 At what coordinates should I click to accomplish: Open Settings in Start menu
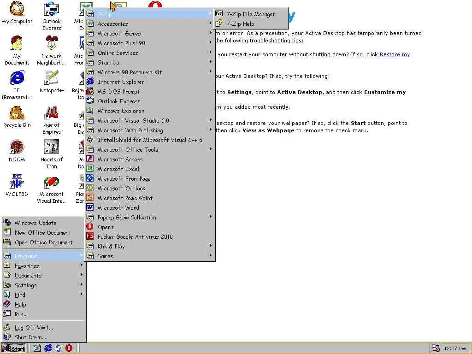pyautogui.click(x=43, y=285)
